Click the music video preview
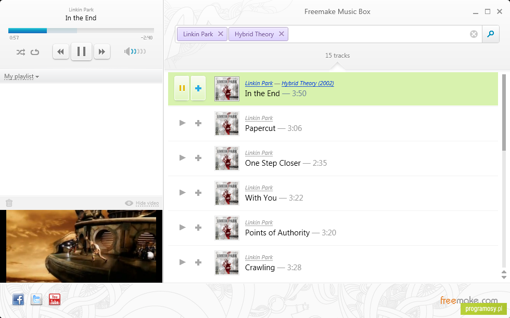This screenshot has height=318, width=510. point(81,246)
